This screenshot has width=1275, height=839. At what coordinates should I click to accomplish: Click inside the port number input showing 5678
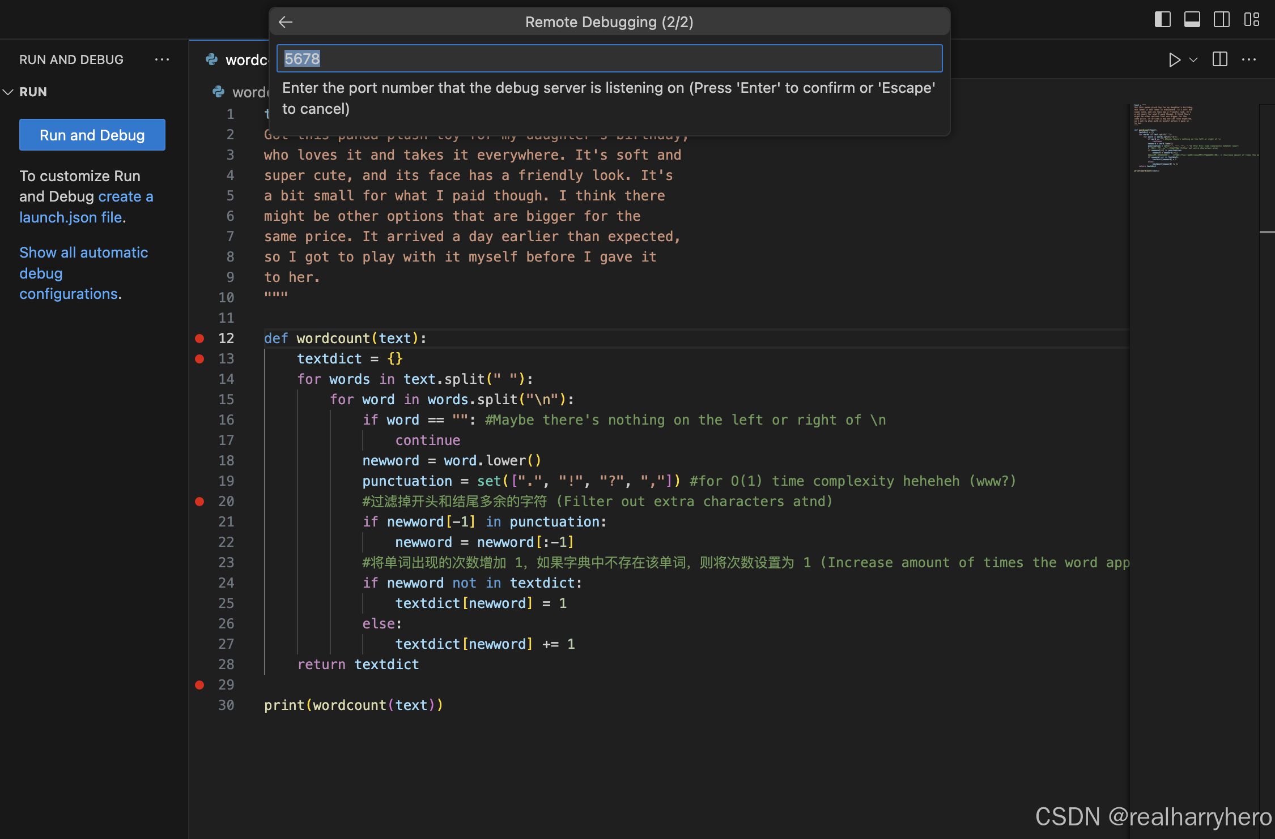609,58
